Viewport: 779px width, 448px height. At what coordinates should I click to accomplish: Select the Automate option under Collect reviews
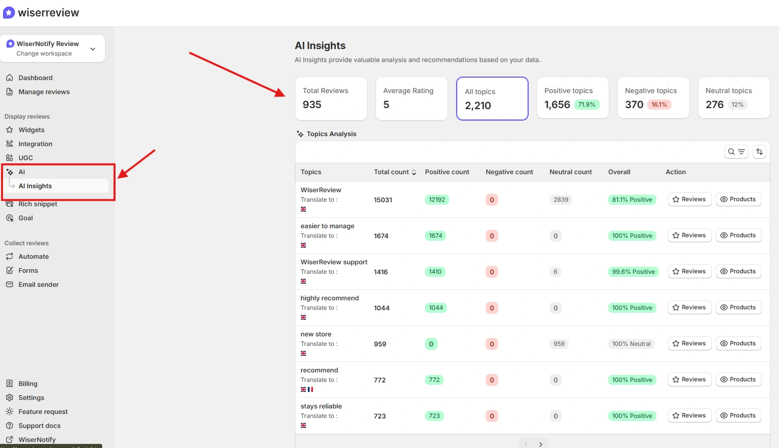(33, 256)
